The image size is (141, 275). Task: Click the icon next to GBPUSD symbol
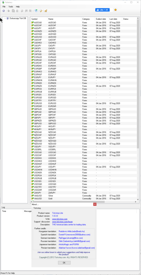tap(32, 124)
